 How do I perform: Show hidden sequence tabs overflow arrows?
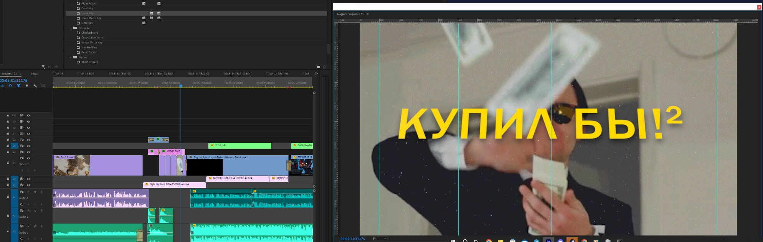point(316,73)
